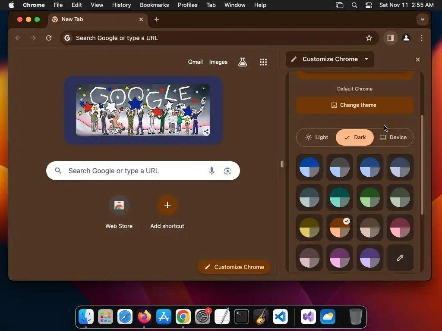Open App Store from the Dock
442x331 pixels.
[164, 317]
